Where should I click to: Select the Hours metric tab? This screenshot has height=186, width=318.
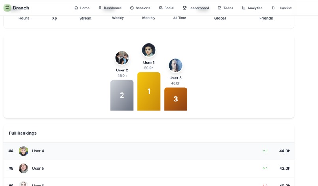pos(24,18)
